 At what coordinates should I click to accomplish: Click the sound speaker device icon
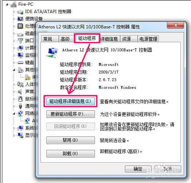pos(20,92)
